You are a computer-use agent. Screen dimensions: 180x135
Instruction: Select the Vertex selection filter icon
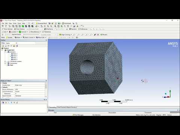click(13, 26)
